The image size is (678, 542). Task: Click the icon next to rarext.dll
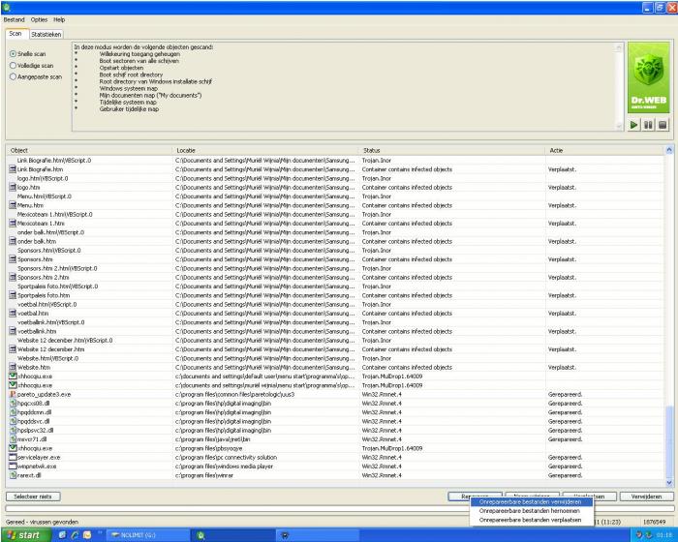[x=13, y=475]
